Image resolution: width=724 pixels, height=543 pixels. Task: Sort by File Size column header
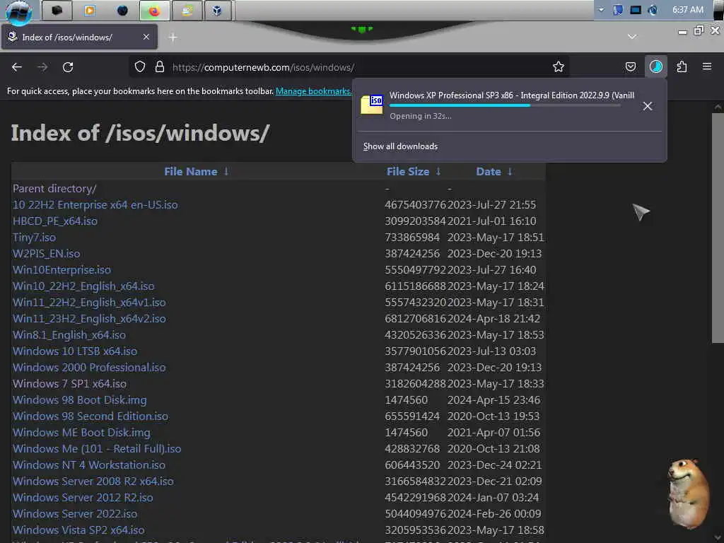pyautogui.click(x=408, y=171)
